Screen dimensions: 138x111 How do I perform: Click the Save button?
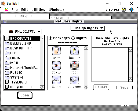click(x=124, y=88)
